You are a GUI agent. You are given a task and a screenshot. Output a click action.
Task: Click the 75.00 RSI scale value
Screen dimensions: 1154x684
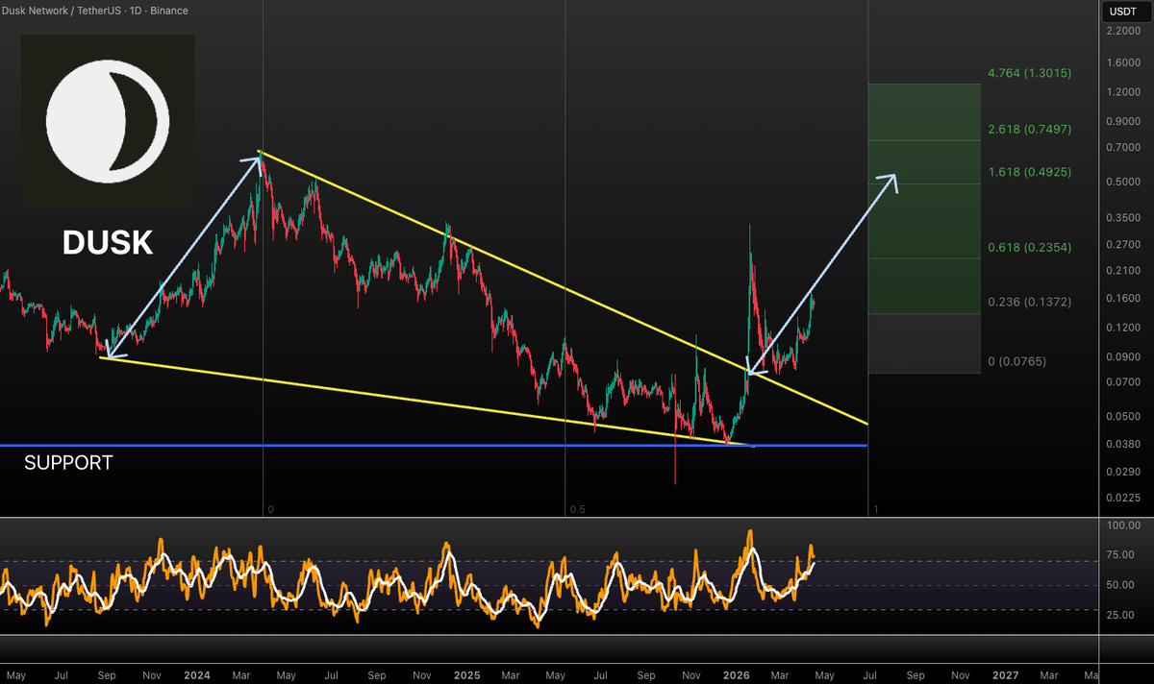click(x=1123, y=555)
